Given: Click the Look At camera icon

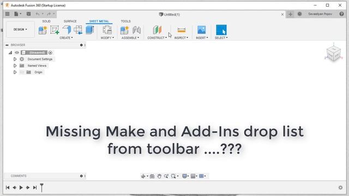Looking at the screenshot, I should pyautogui.click(x=152, y=176).
